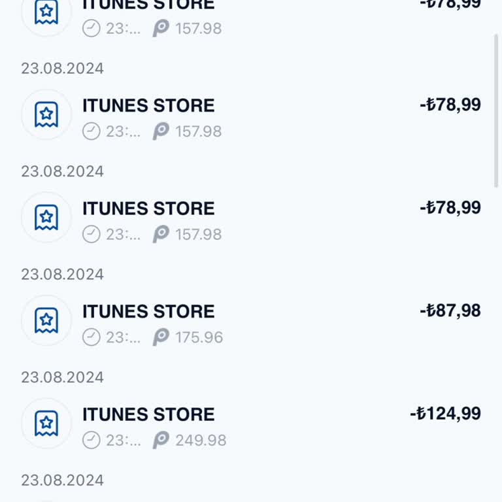Image resolution: width=502 pixels, height=502 pixels.
Task: Click the receipt icon of the ₺87,98 transaction
Action: (46, 320)
